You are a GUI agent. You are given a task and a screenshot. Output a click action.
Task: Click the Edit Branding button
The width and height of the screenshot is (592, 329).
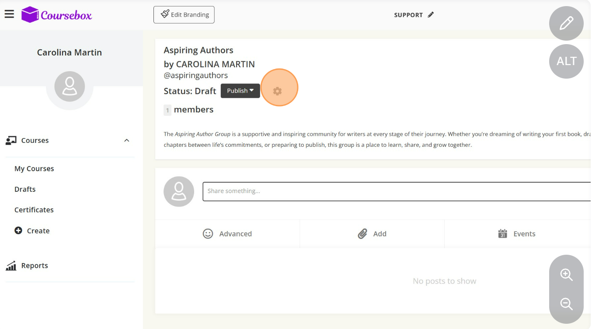[x=184, y=15]
